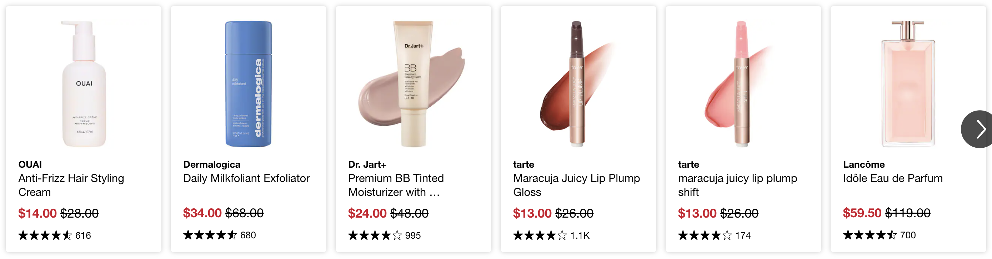Open maracuja juicy lip plump shift link
The width and height of the screenshot is (992, 259).
tap(737, 185)
